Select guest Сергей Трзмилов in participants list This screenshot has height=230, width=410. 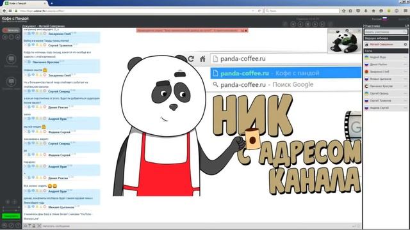[386, 101]
